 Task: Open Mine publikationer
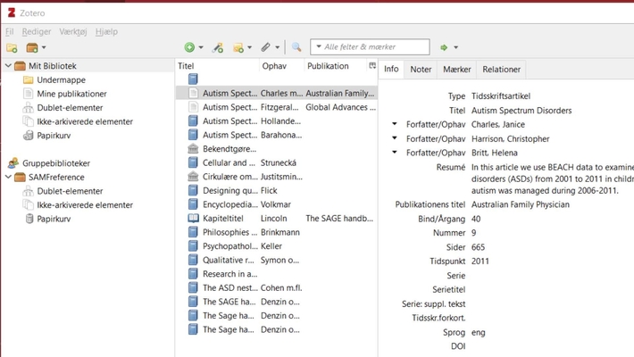coord(71,94)
